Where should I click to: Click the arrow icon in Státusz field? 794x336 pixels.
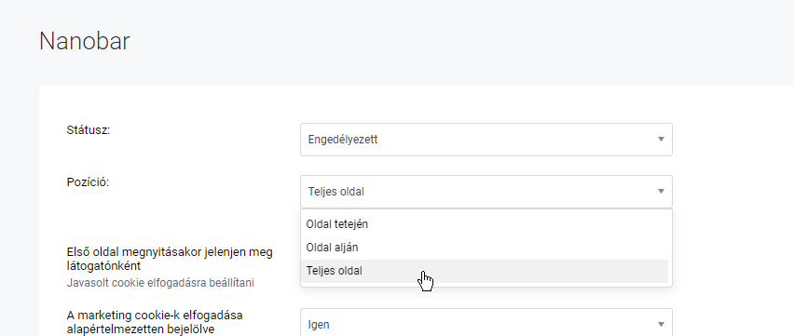tap(661, 140)
